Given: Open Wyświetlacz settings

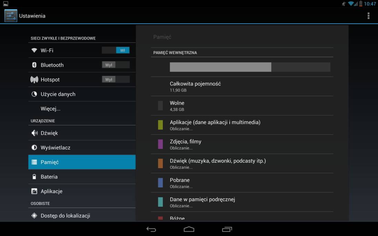Looking at the screenshot, I should pos(82,147).
